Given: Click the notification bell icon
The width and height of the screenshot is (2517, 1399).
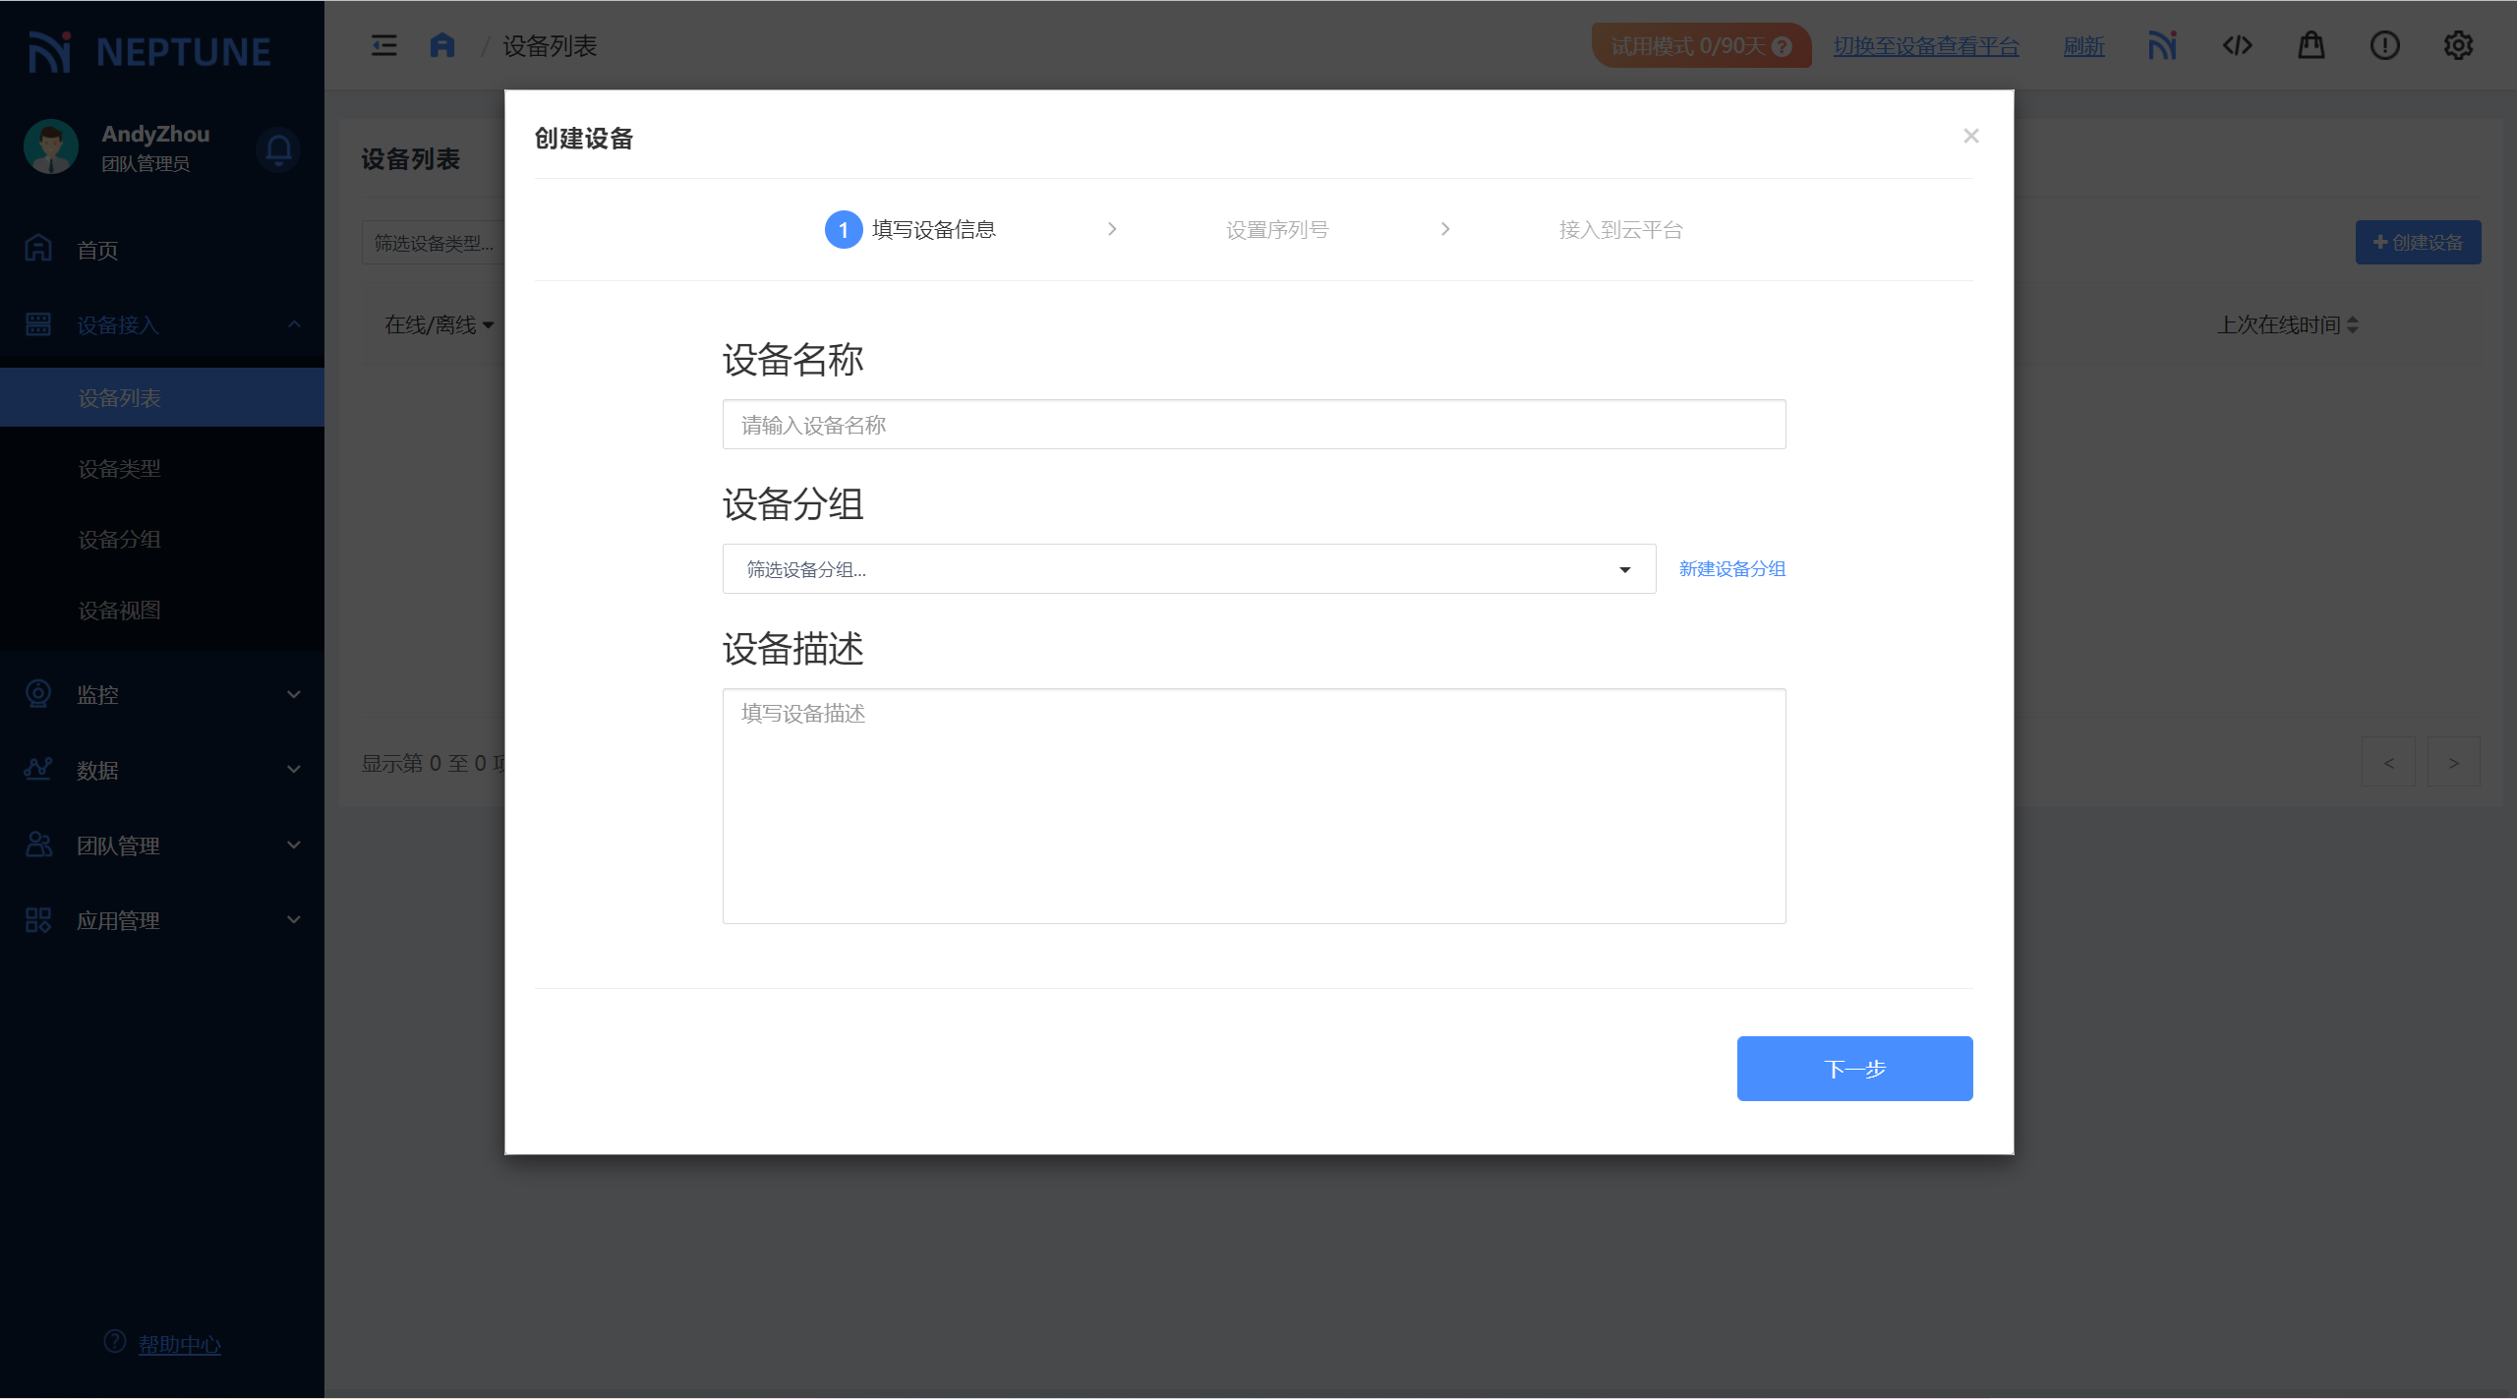Looking at the screenshot, I should pos(278,149).
